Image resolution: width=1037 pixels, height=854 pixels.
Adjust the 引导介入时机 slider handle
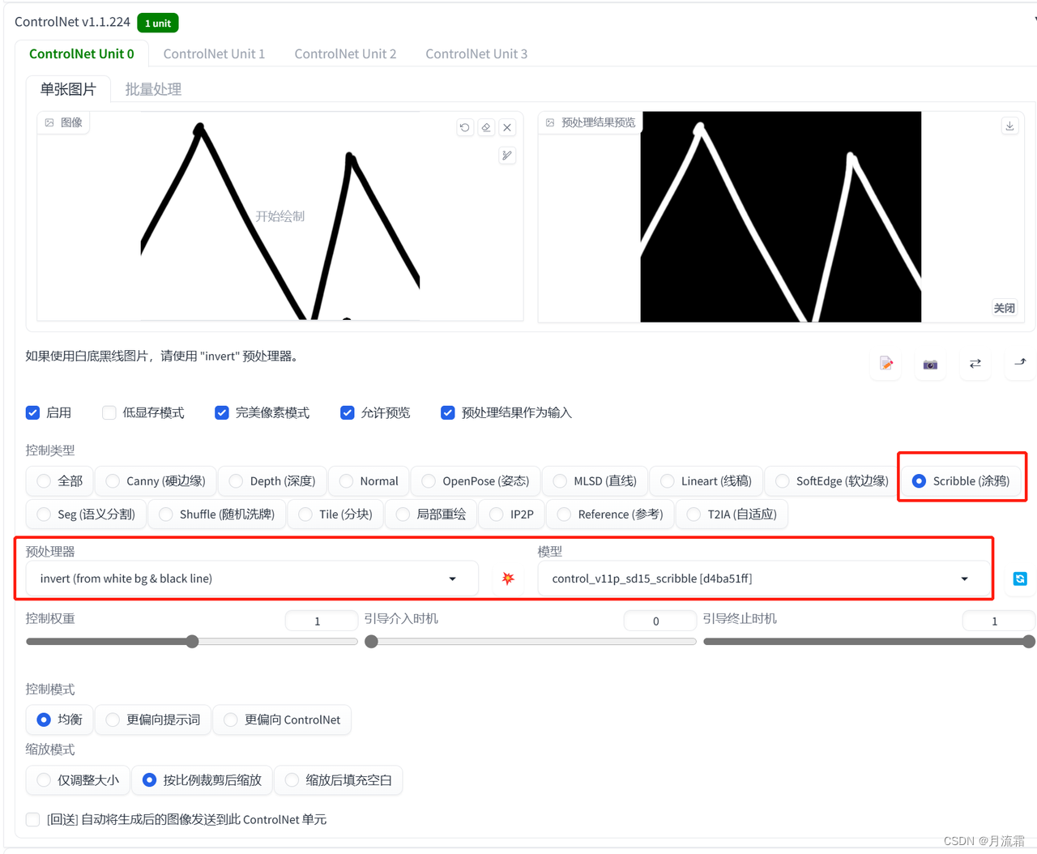coord(371,642)
